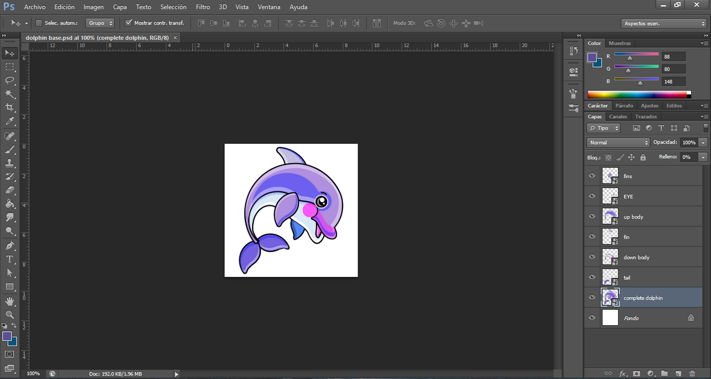Select the Magic Wand tool
Screen dimensions: 711x379
coord(9,94)
